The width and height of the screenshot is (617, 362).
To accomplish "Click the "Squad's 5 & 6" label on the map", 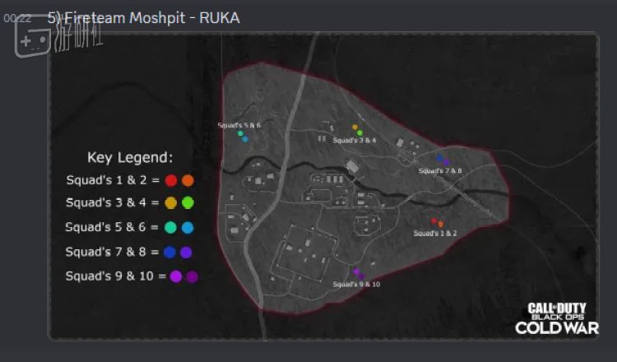I will 239,125.
